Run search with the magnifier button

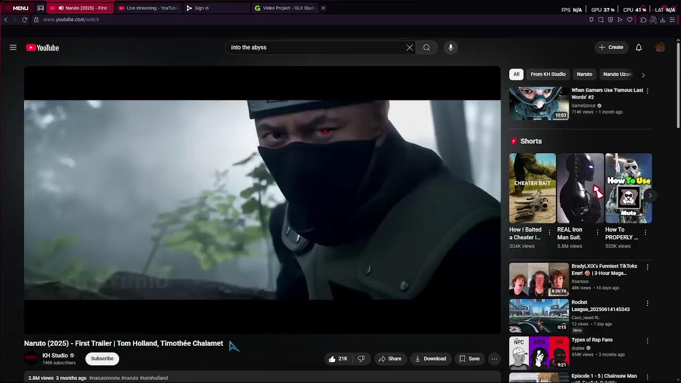point(427,47)
